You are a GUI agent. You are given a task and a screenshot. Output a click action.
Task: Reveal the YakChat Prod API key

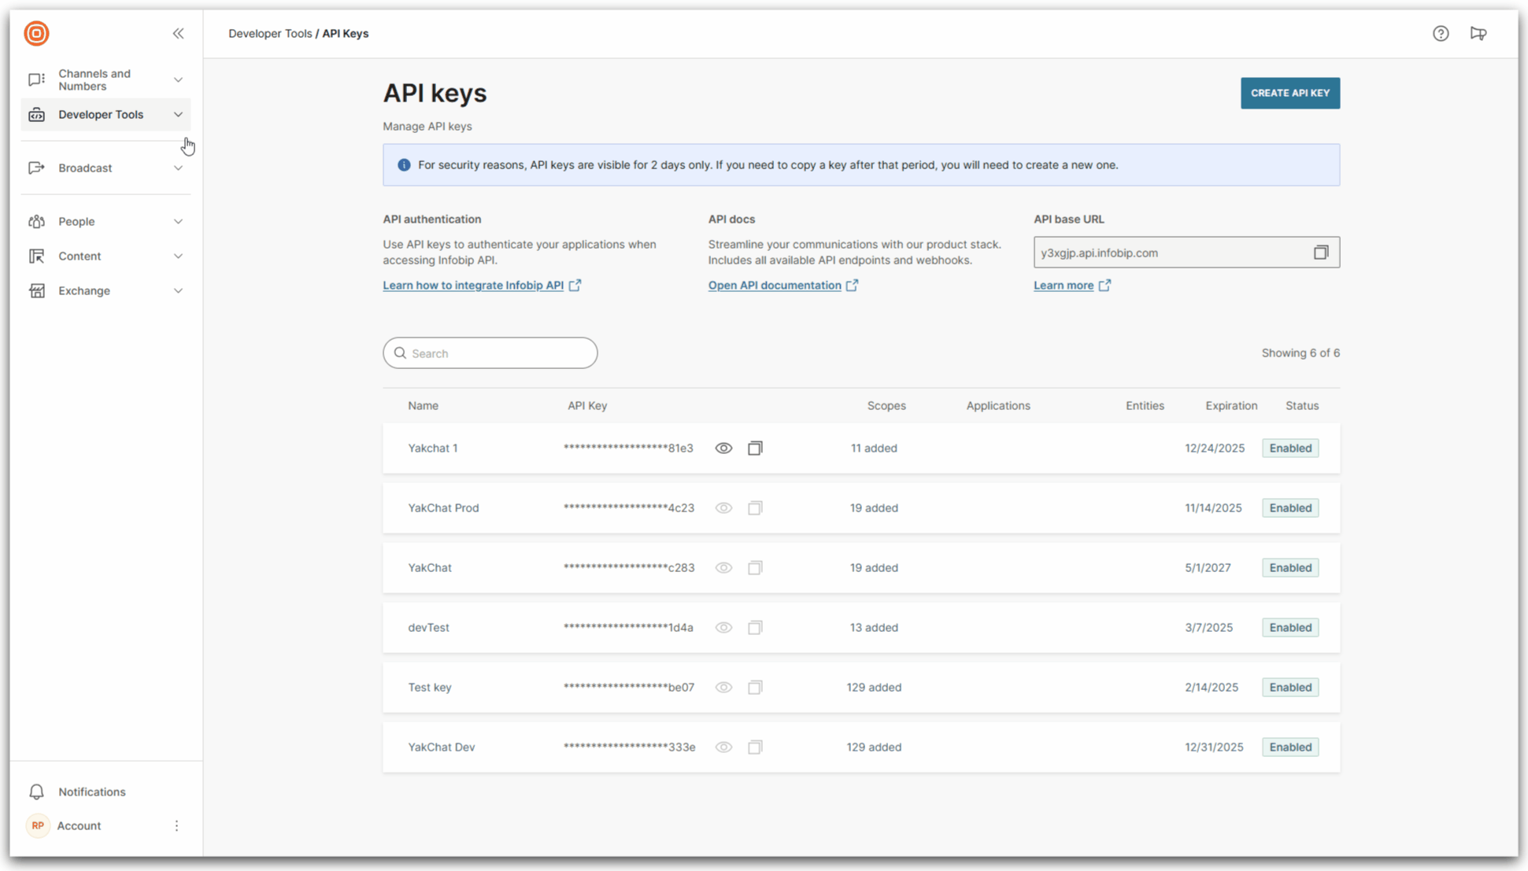click(723, 507)
